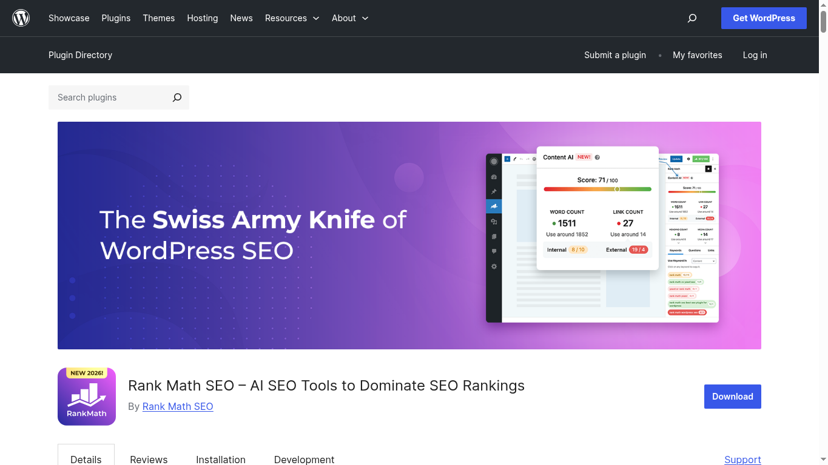828x465 pixels.
Task: Open Themes in the top menu
Action: (159, 18)
